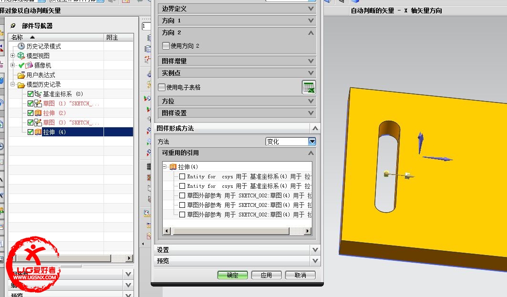Uncheck the 拉伸 (4) checkbox in navigator
507x297 pixels.
(31, 132)
